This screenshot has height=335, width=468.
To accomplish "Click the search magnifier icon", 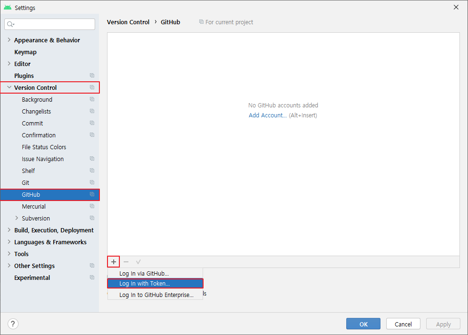I will point(10,24).
